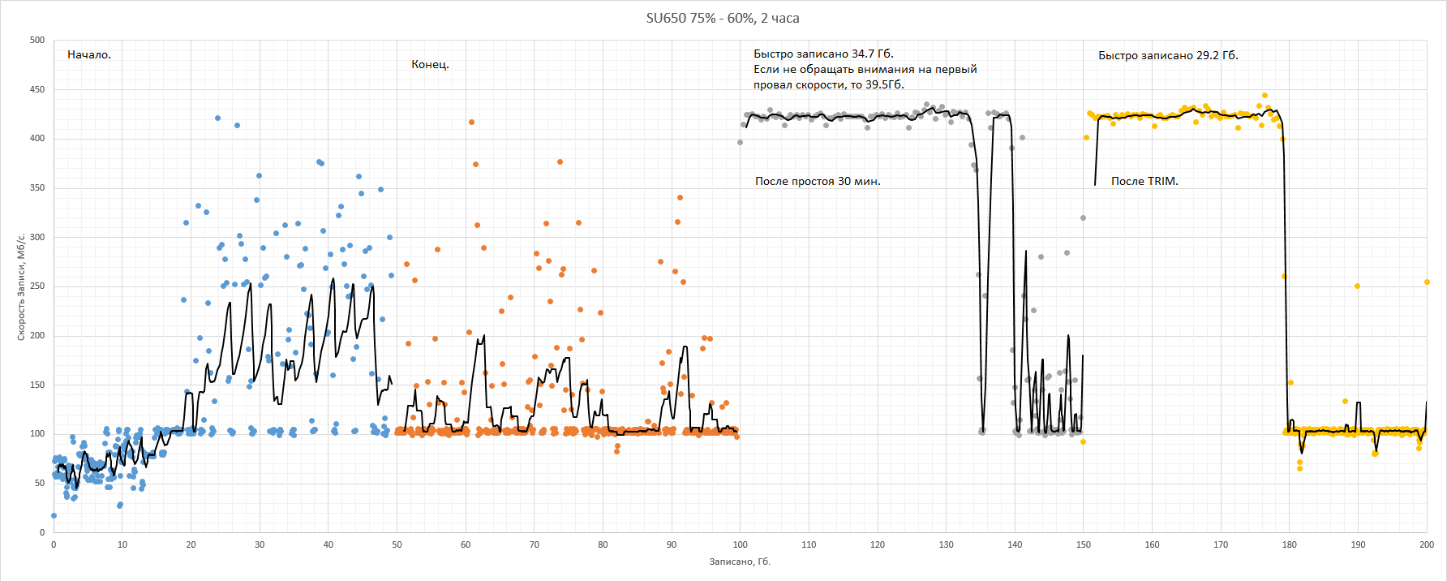1447x581 pixels.
Task: Click the x-axis value 180
Action: [1290, 544]
